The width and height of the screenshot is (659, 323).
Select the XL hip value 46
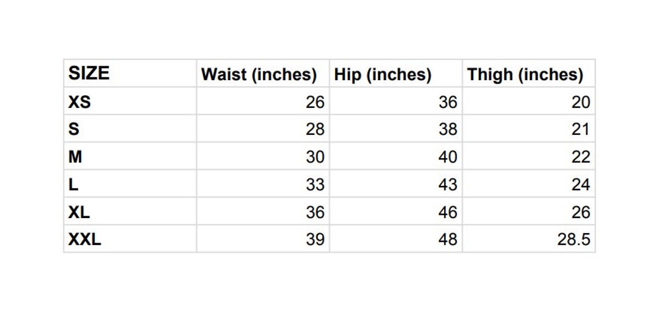coord(447,212)
